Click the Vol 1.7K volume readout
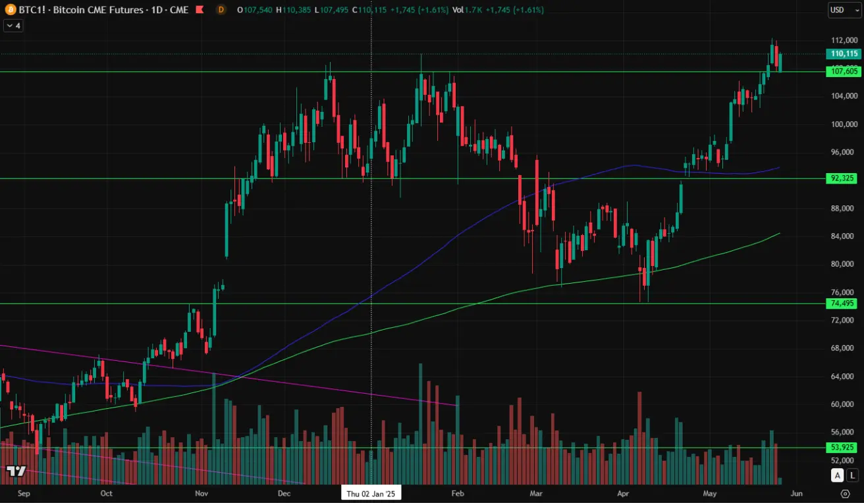Viewport: 864px width, 503px height. coord(467,10)
